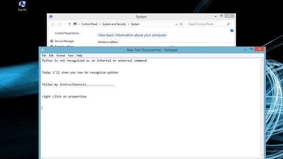283x159 pixels.
Task: Close the Notepad window
Action: click(260, 49)
